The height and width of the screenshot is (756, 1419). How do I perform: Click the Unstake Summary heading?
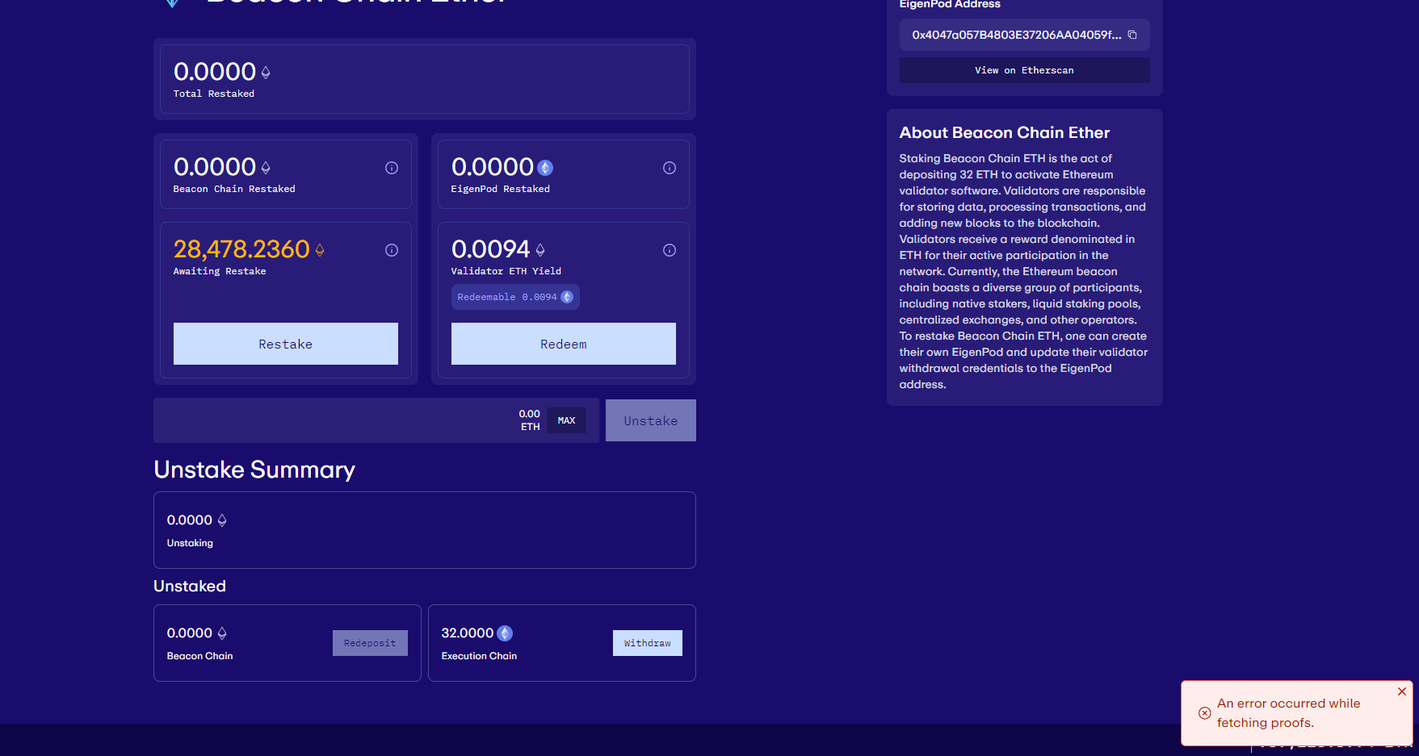click(254, 470)
